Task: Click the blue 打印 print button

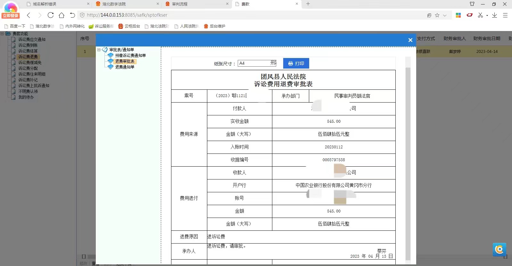Action: tap(296, 63)
